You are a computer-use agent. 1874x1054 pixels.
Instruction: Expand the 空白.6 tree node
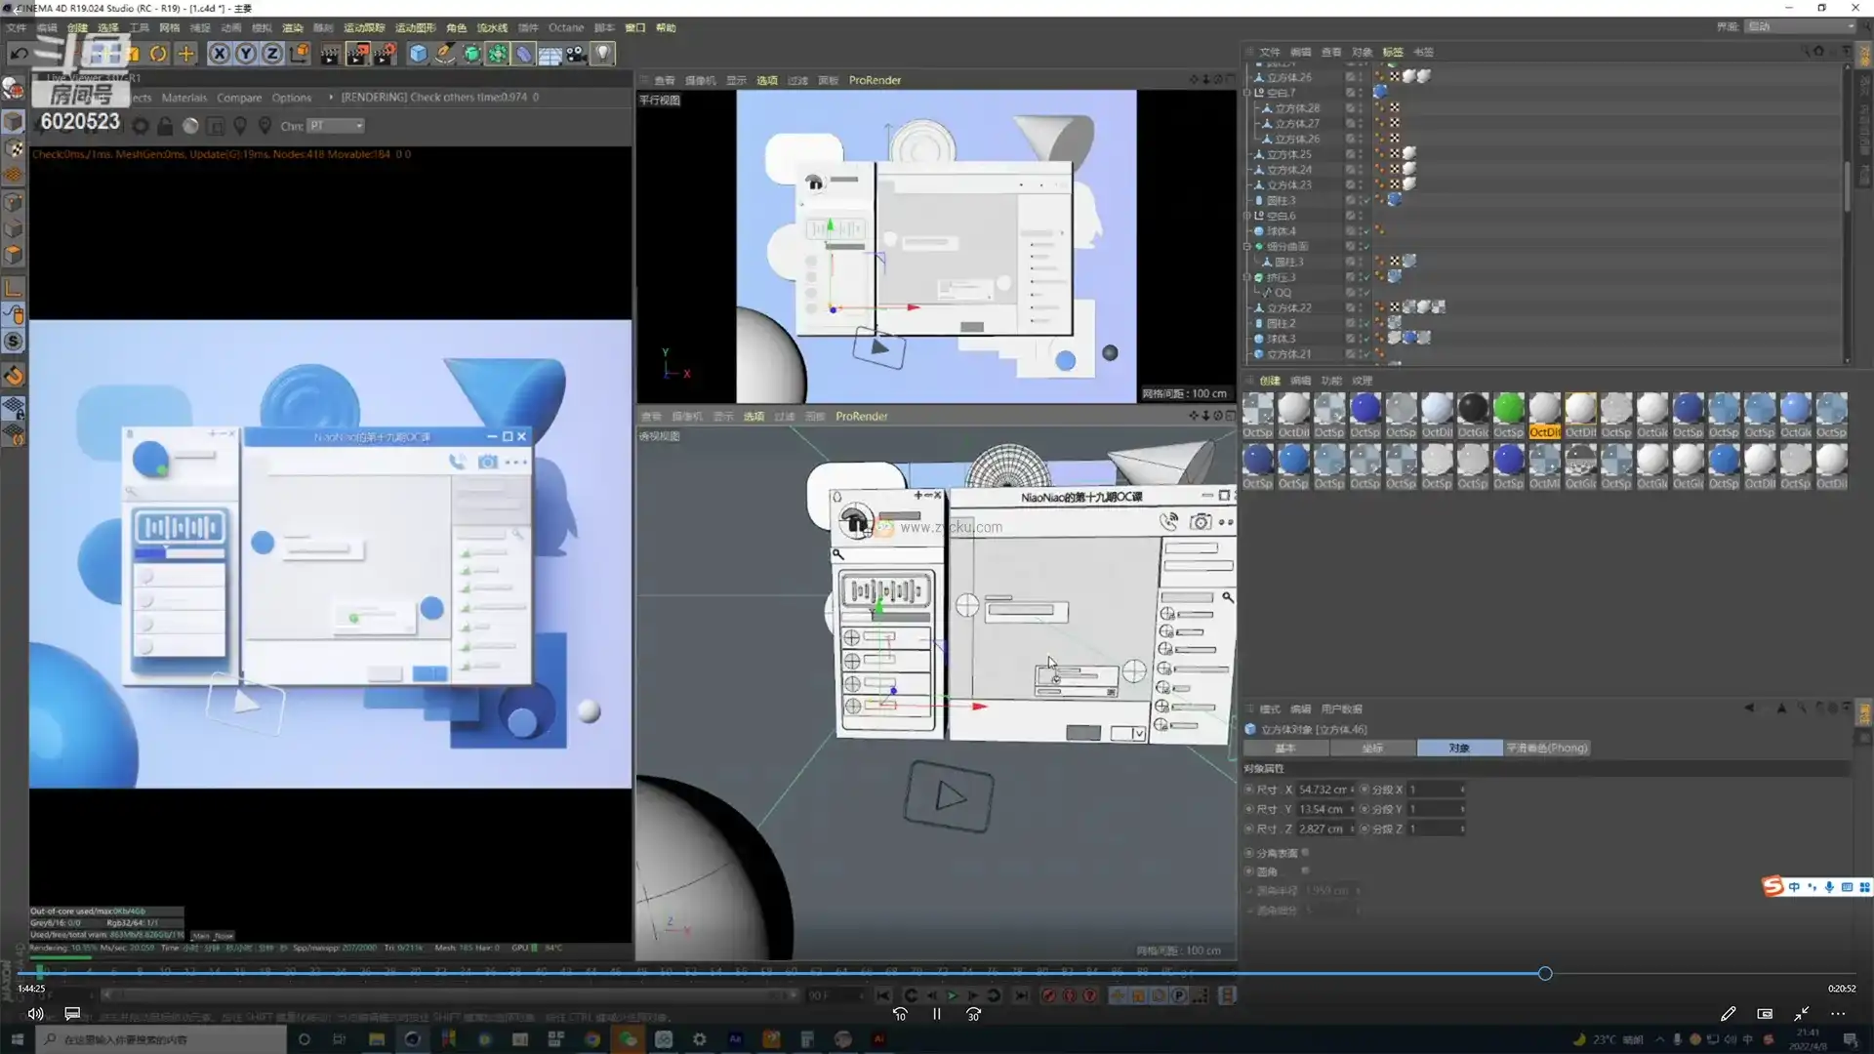pyautogui.click(x=1247, y=216)
